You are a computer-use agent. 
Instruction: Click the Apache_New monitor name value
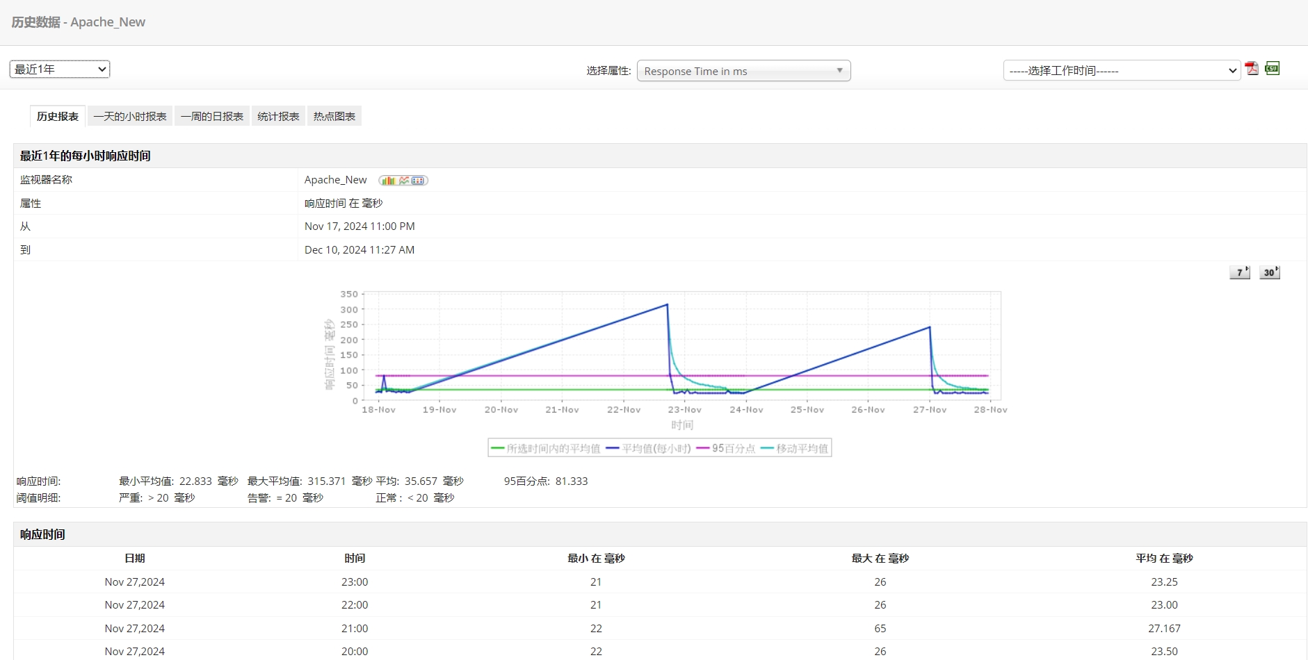[335, 180]
